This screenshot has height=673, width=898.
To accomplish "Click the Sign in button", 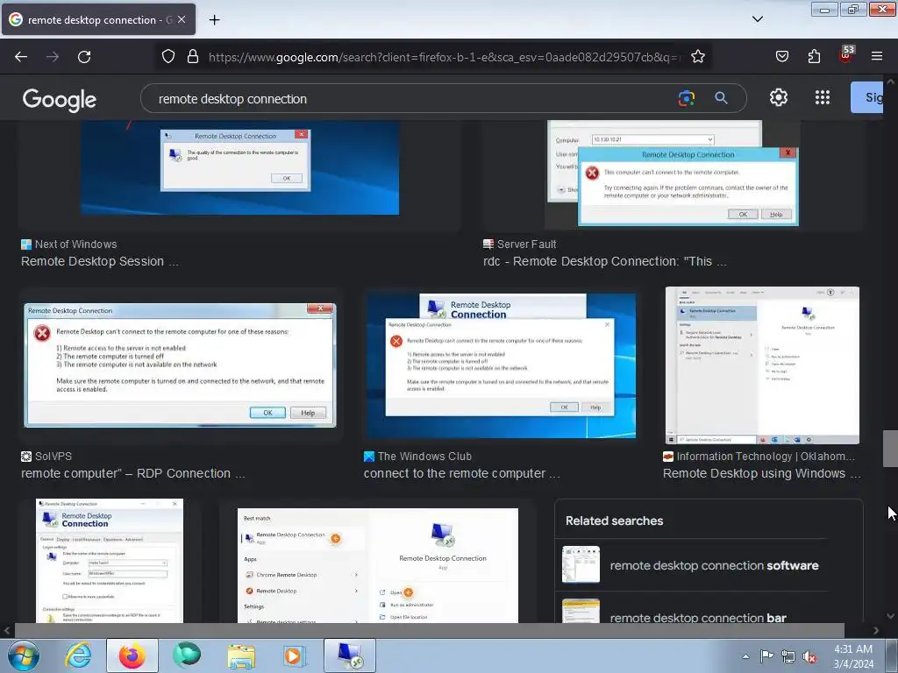I will click(x=867, y=97).
